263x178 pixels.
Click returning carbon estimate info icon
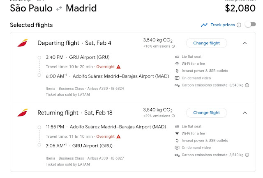tap(247, 155)
